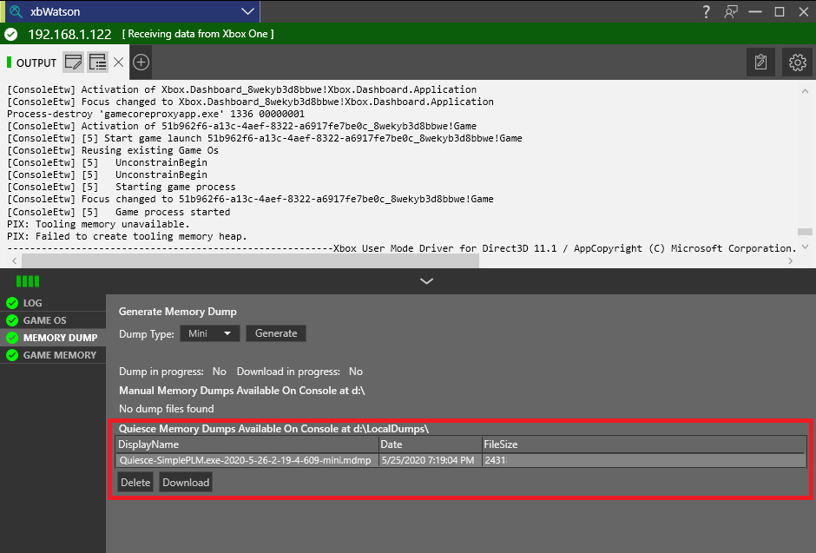
Task: Open the Dump Type Mini dropdown
Action: [x=210, y=333]
